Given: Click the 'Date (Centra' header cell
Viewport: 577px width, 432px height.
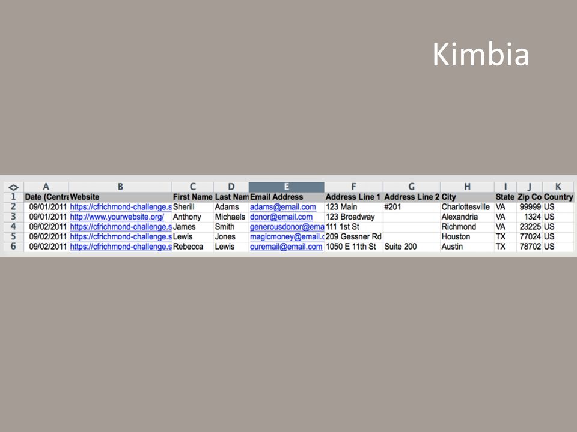Looking at the screenshot, I should (46, 197).
